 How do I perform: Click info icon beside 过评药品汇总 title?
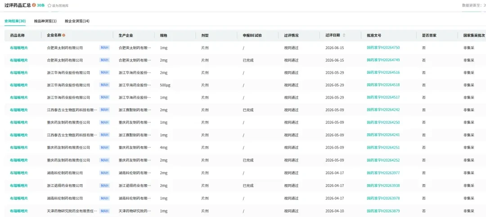[34, 5]
